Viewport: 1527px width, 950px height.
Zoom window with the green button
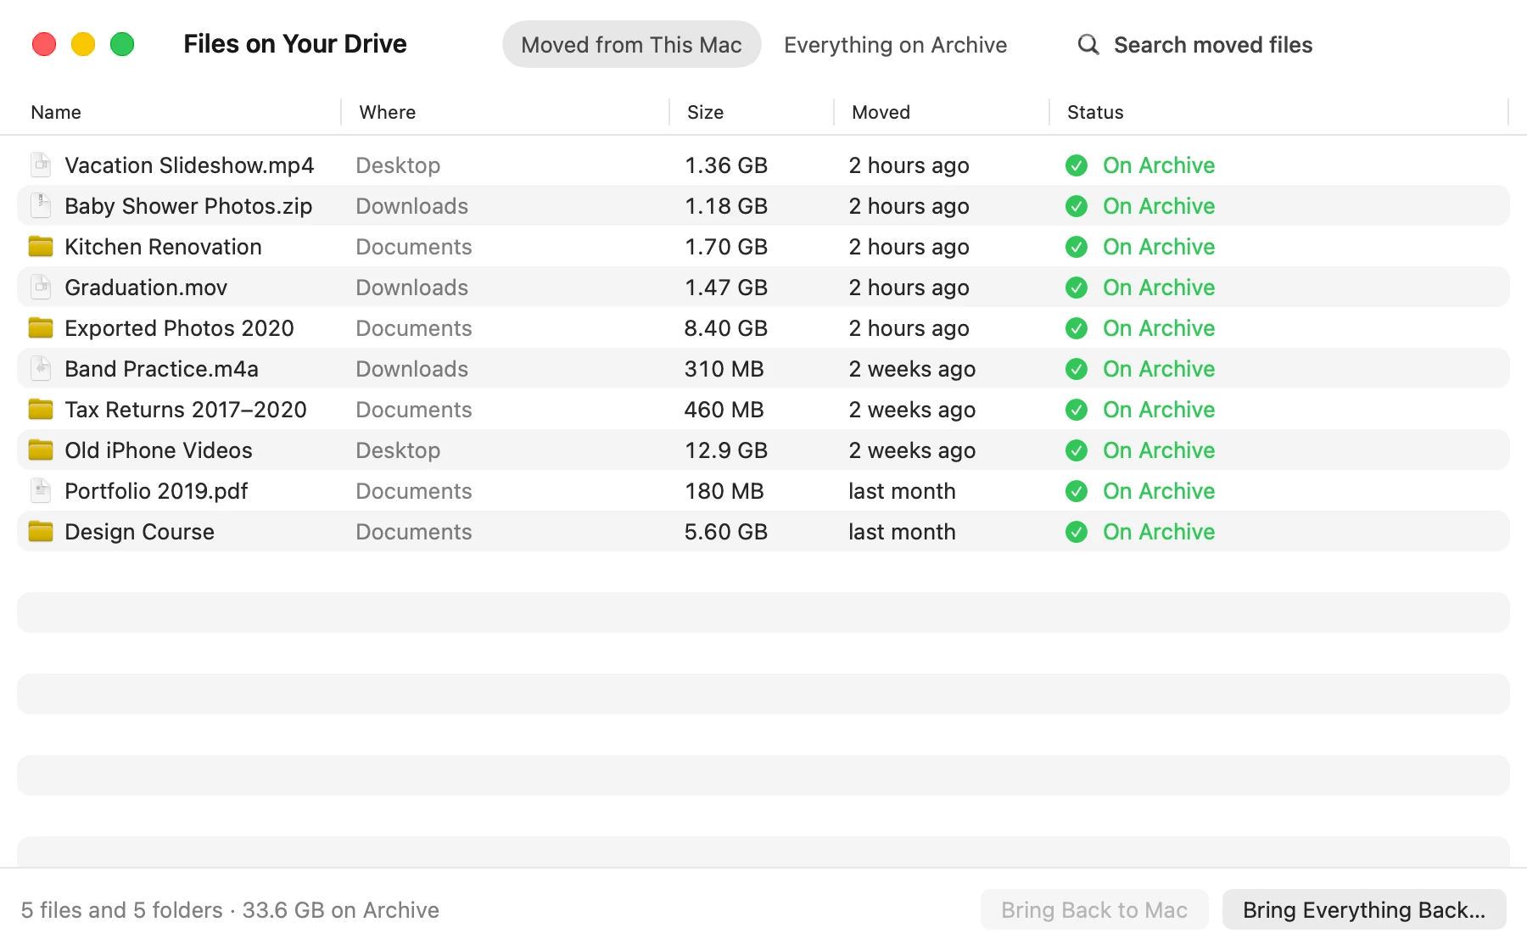(x=122, y=44)
